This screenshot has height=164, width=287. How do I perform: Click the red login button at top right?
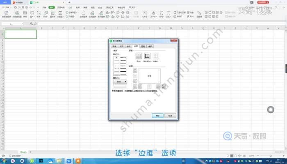click(263, 2)
